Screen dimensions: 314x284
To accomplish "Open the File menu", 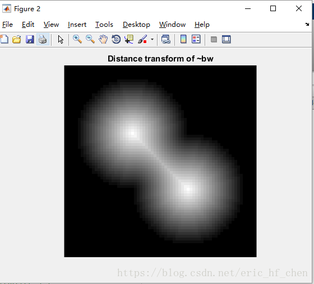I will click(7, 25).
